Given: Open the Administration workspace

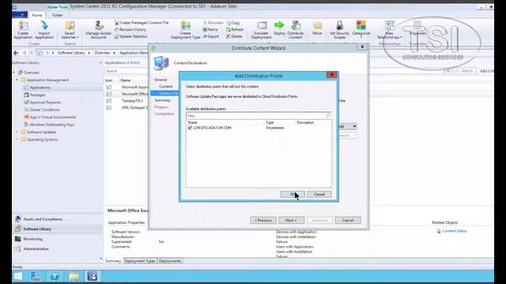Looking at the screenshot, I should (x=58, y=249).
